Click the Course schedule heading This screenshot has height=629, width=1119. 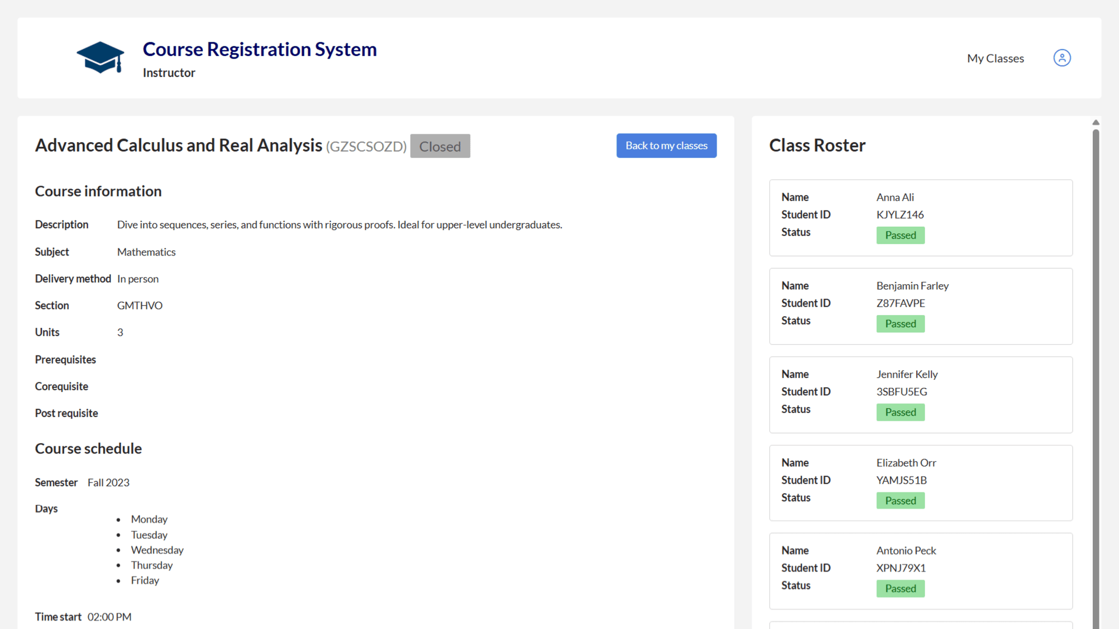[x=88, y=448]
